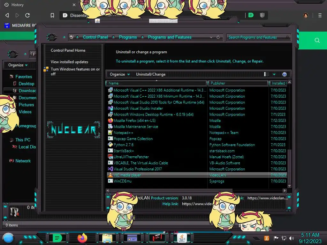
Task: Click the taskbar volume speaker icon
Action: click(292, 238)
